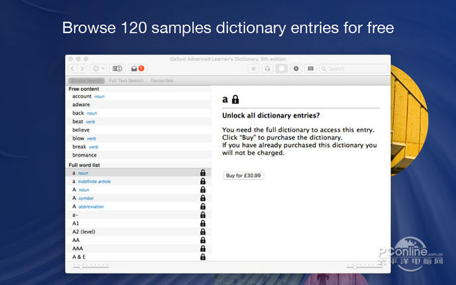Screen dimensions: 456x285
Task: Focus the Search field
Action: (353, 68)
